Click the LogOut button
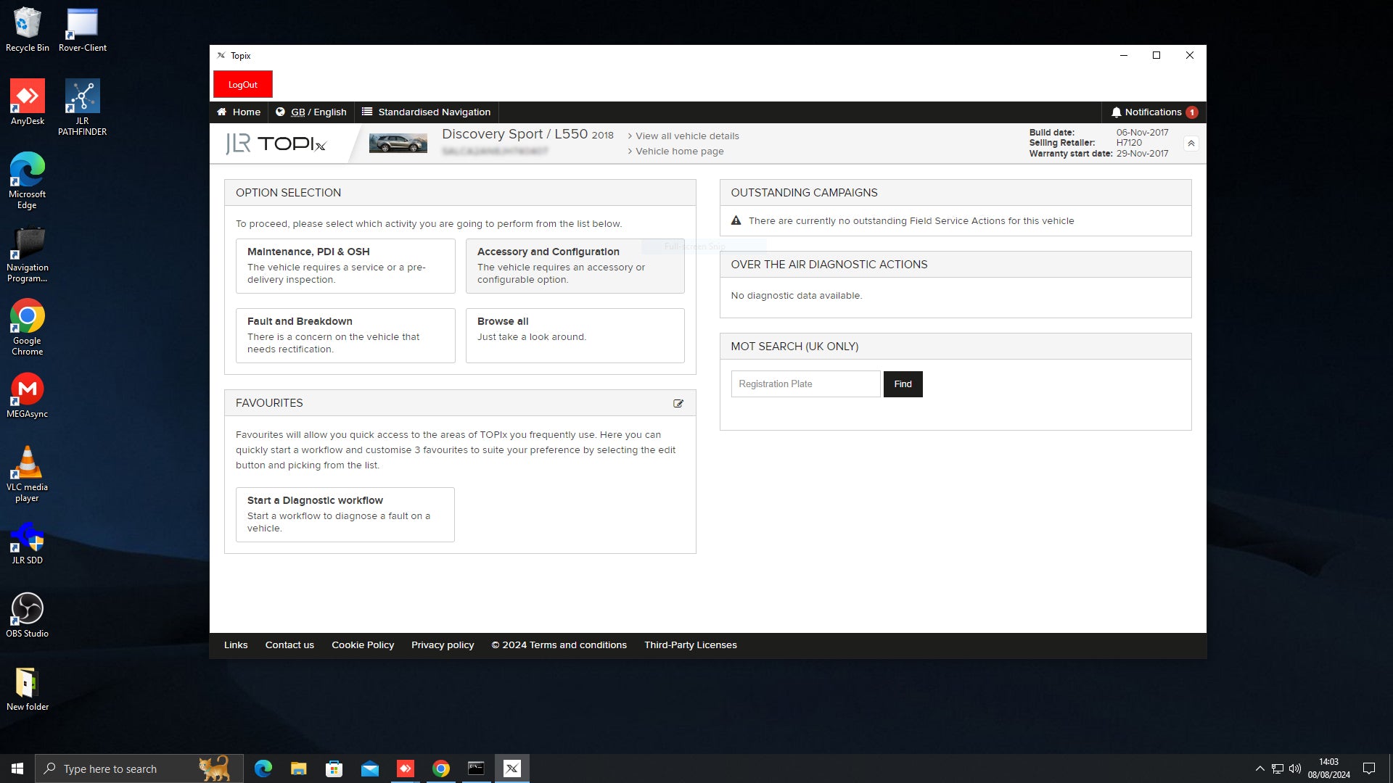Viewport: 1393px width, 783px height. [x=243, y=84]
